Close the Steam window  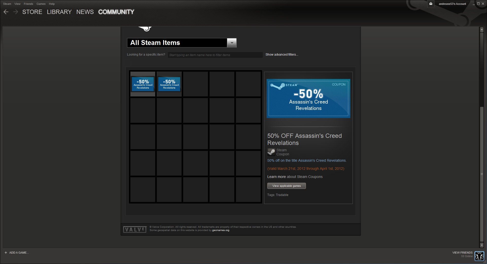(483, 4)
